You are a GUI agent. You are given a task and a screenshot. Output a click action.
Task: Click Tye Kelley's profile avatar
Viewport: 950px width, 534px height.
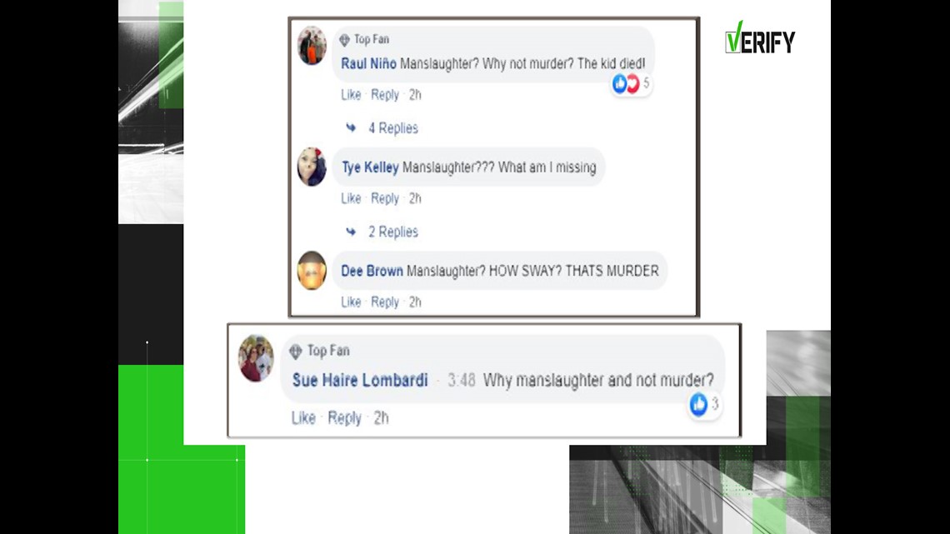pos(312,167)
